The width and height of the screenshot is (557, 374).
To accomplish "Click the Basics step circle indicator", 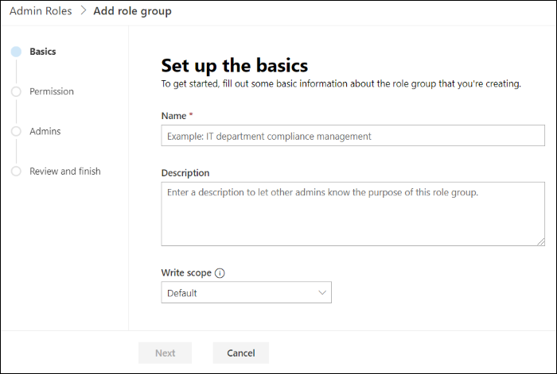I will coord(16,52).
